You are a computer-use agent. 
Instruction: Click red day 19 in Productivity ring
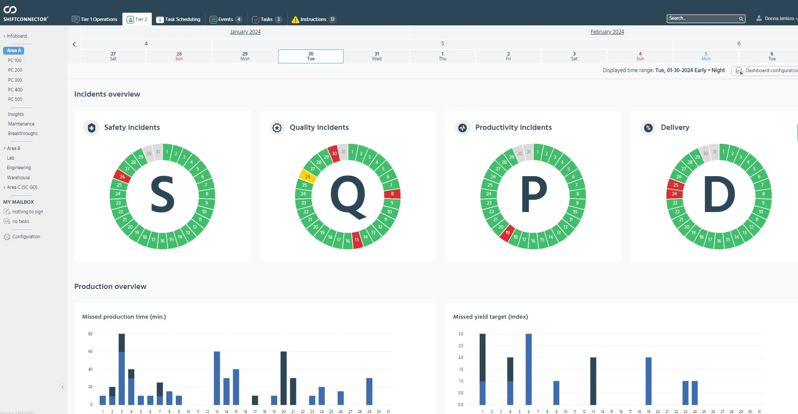507,233
